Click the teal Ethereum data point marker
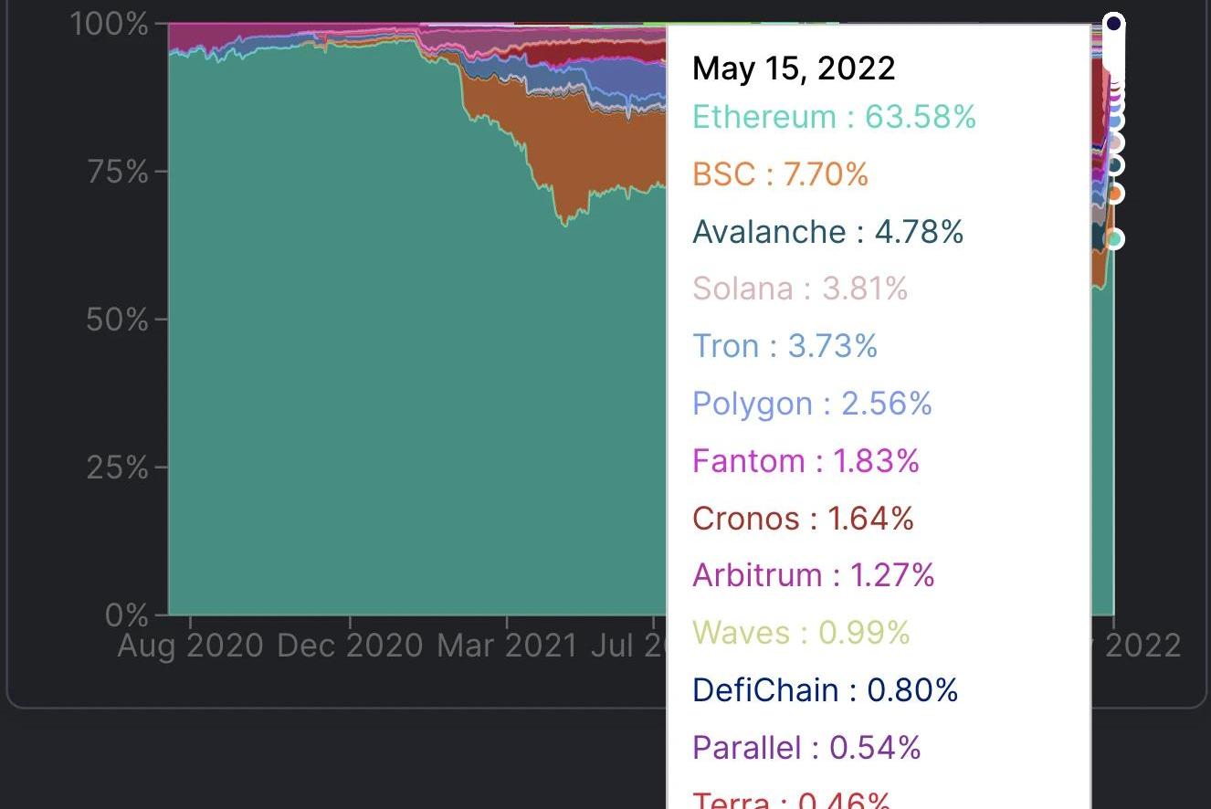Screen dimensions: 1211x809 point(1113,239)
